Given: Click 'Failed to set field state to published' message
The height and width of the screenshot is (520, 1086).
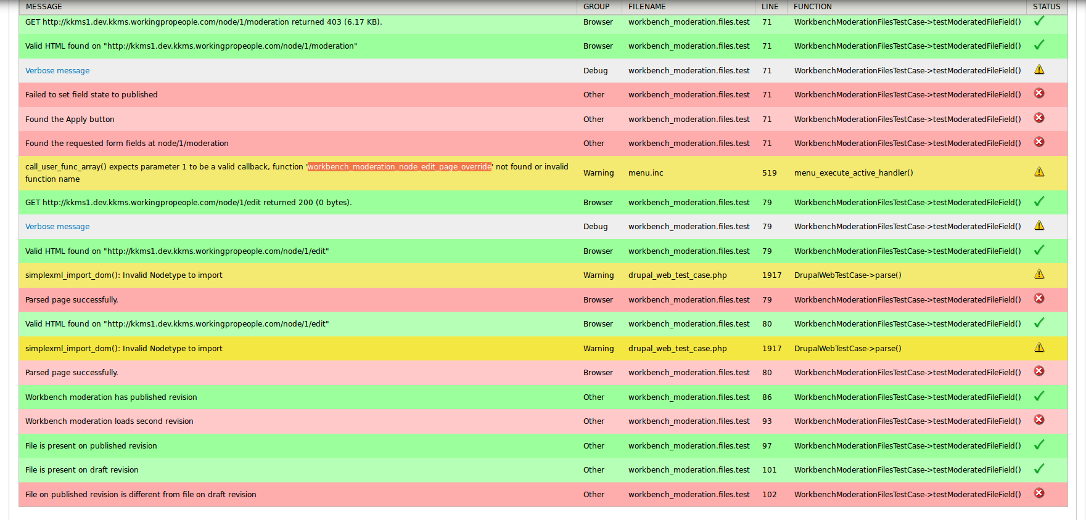Looking at the screenshot, I should click(x=91, y=95).
